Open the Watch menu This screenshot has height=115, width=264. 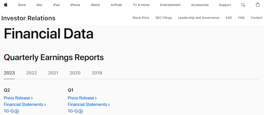(96, 5)
